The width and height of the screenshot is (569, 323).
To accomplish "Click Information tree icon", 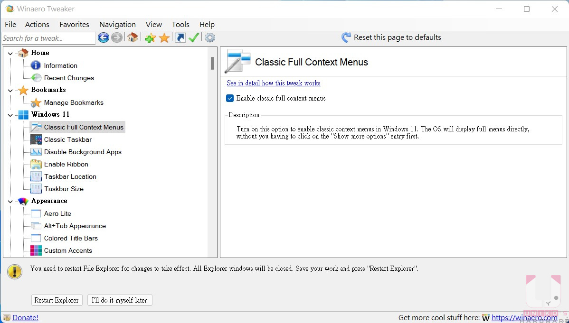I will [x=36, y=65].
